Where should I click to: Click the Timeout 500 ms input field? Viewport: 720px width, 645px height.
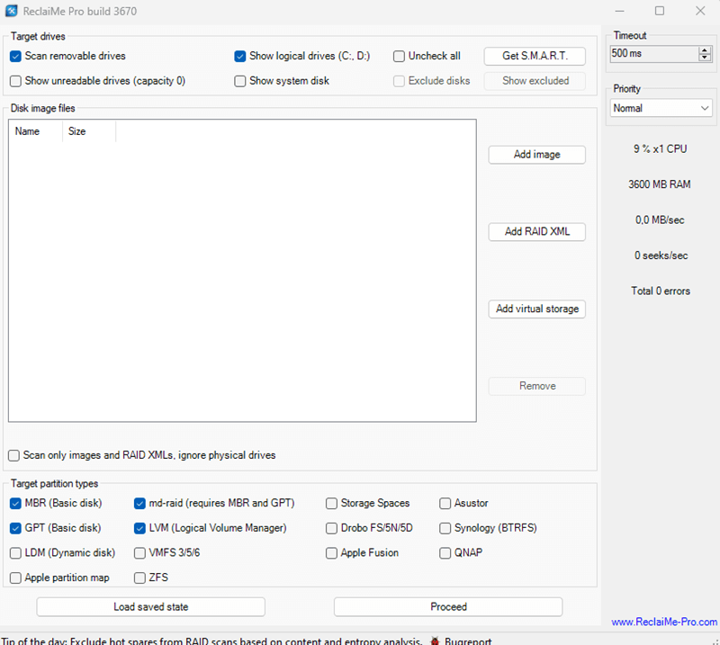[654, 54]
